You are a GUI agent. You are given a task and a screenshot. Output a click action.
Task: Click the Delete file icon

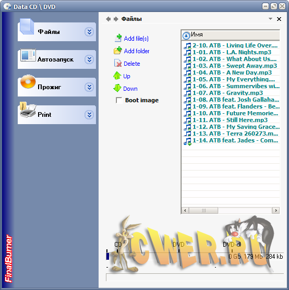pos(118,63)
